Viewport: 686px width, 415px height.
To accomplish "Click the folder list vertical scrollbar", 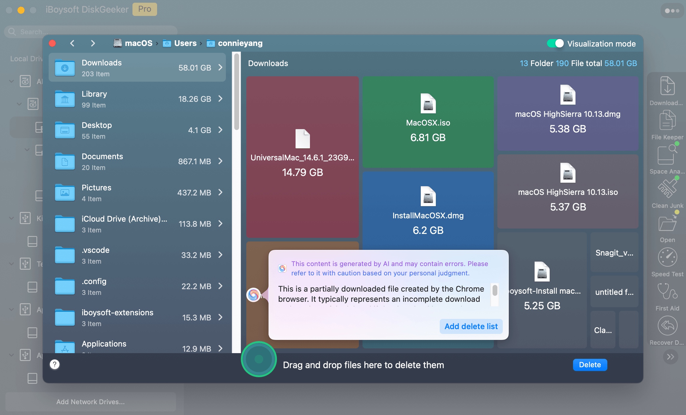I will 237,92.
